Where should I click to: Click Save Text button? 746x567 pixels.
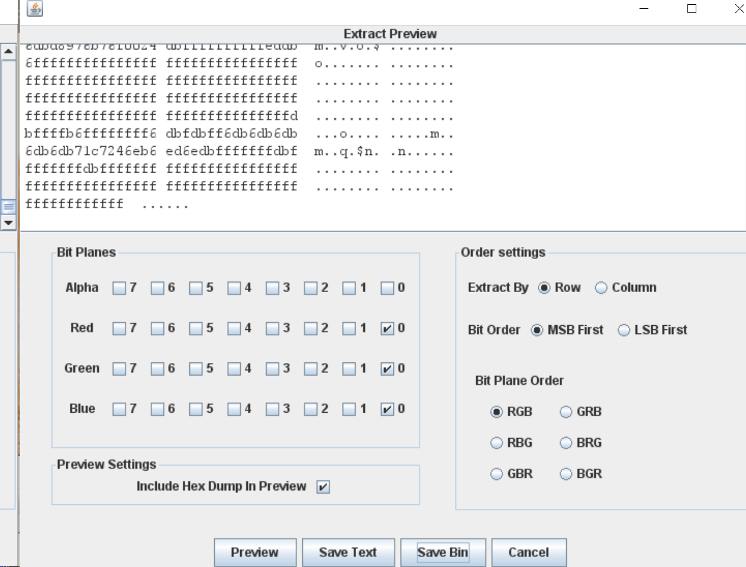coord(348,552)
